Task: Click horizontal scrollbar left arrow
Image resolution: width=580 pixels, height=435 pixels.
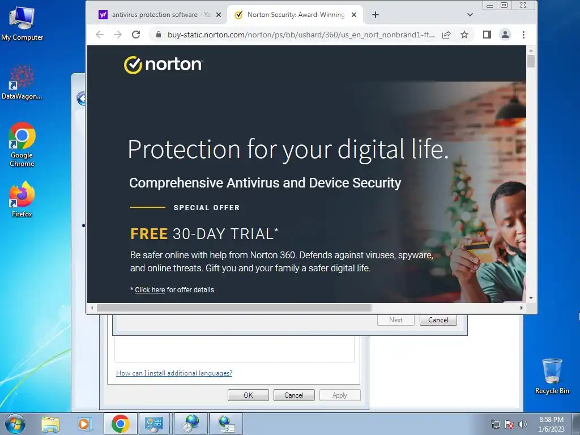Action: (x=92, y=308)
